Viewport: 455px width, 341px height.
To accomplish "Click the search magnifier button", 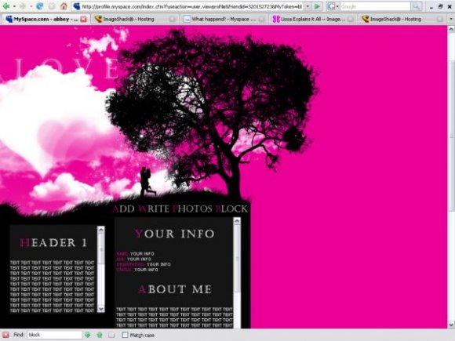I will pyautogui.click(x=416, y=6).
